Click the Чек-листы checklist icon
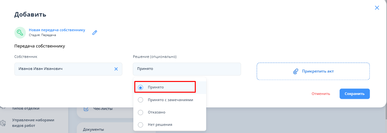Viewport: 387px width, 133px height. 86,109
